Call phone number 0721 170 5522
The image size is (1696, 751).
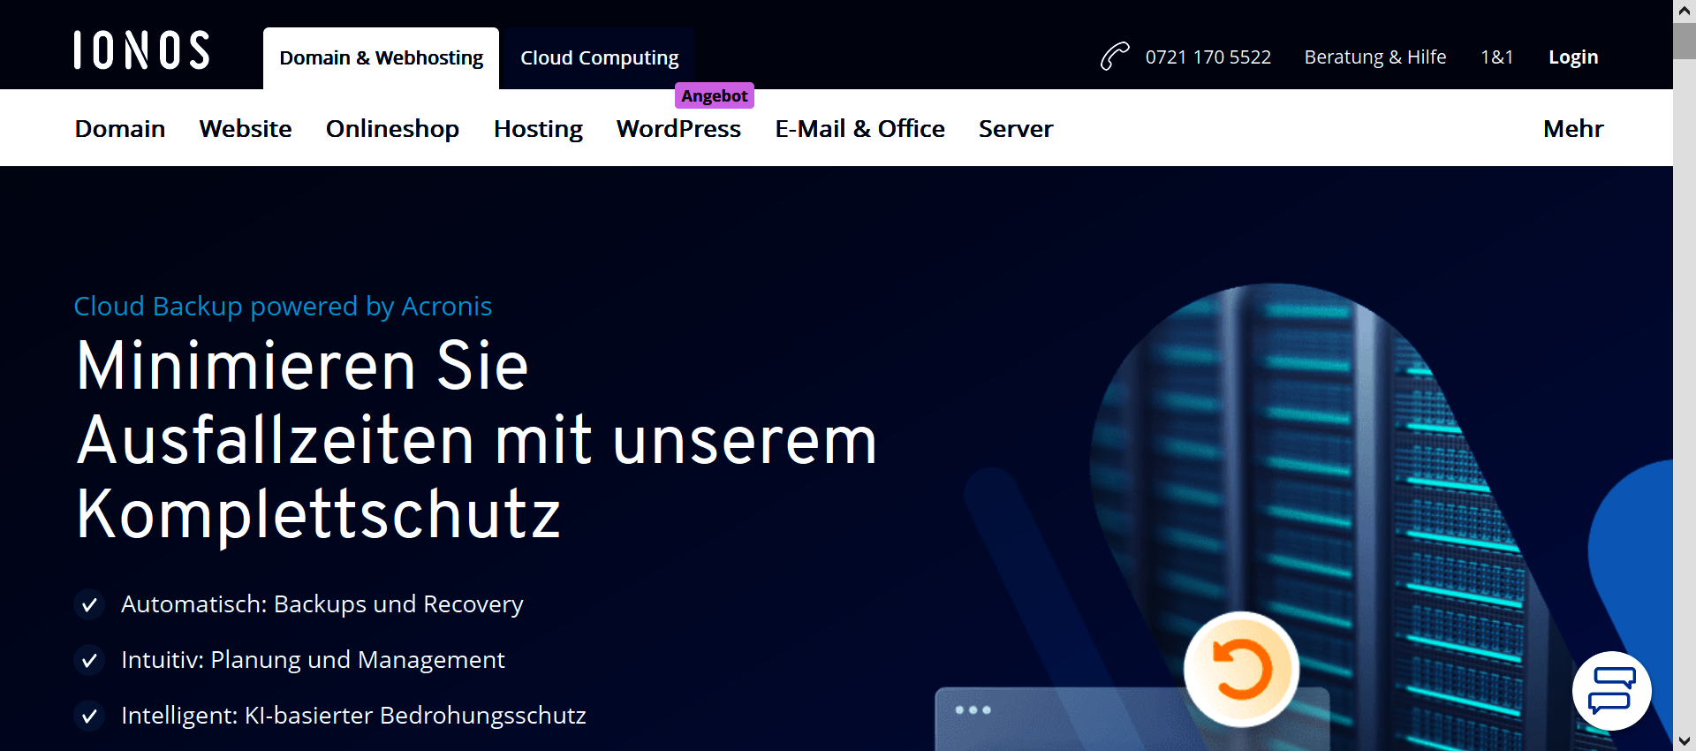click(1208, 57)
